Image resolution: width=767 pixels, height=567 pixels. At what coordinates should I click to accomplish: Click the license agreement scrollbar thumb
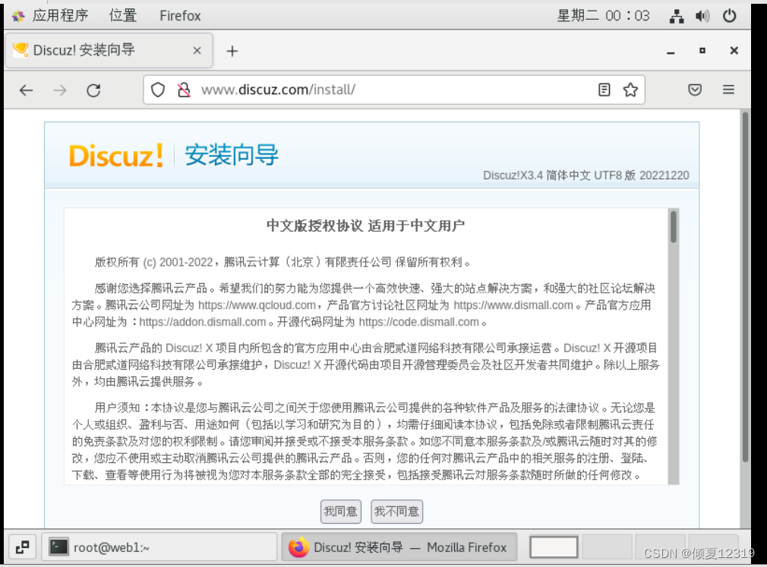click(x=674, y=227)
